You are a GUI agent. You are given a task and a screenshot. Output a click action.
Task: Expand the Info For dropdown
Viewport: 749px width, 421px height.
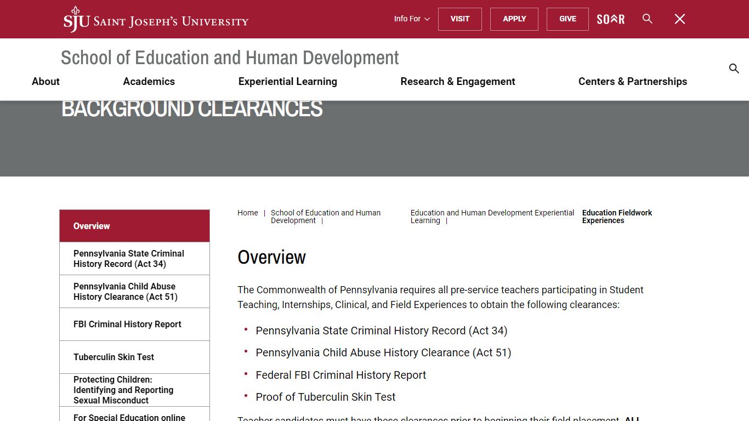pyautogui.click(x=412, y=19)
